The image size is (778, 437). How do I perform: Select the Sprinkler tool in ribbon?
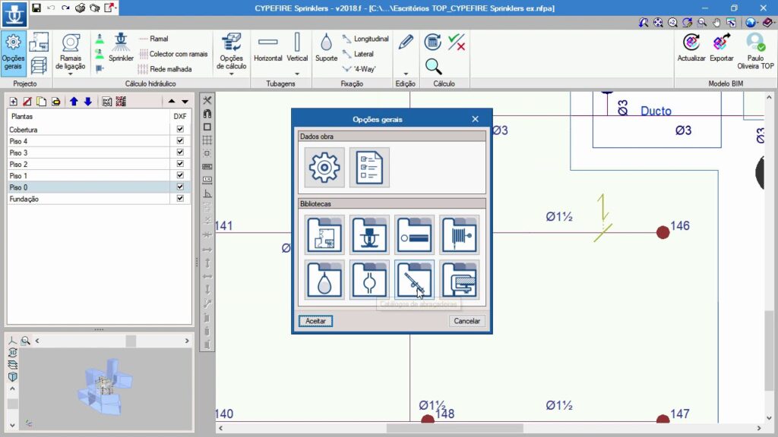[x=121, y=48]
